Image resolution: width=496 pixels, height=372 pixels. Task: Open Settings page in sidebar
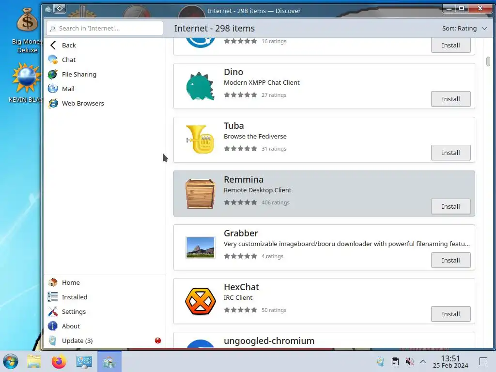pos(105,311)
